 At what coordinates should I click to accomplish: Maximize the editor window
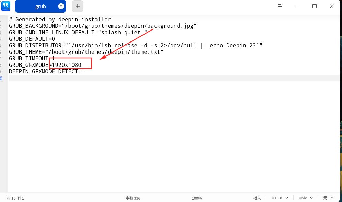point(315,6)
